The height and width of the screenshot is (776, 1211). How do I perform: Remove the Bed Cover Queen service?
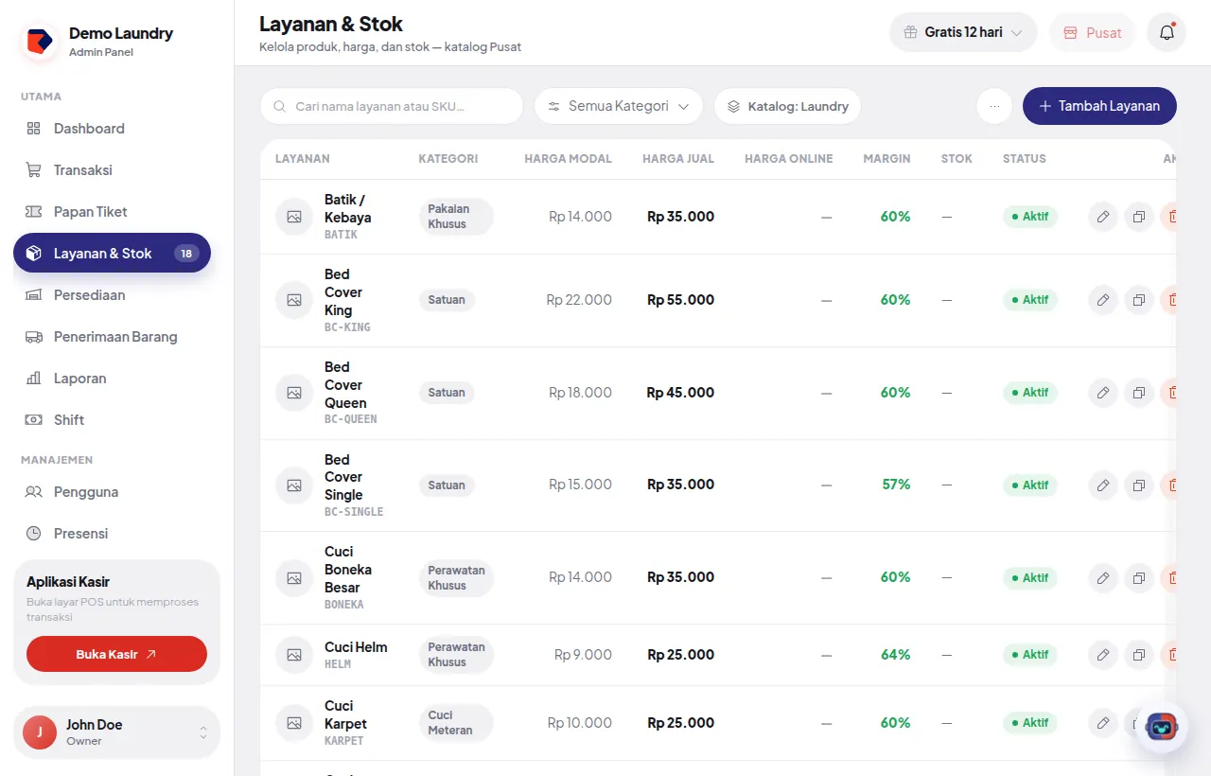point(1169,393)
